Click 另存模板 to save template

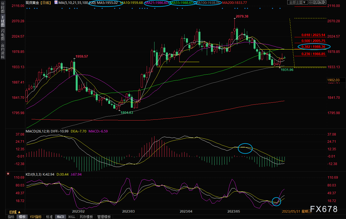[86, 217]
